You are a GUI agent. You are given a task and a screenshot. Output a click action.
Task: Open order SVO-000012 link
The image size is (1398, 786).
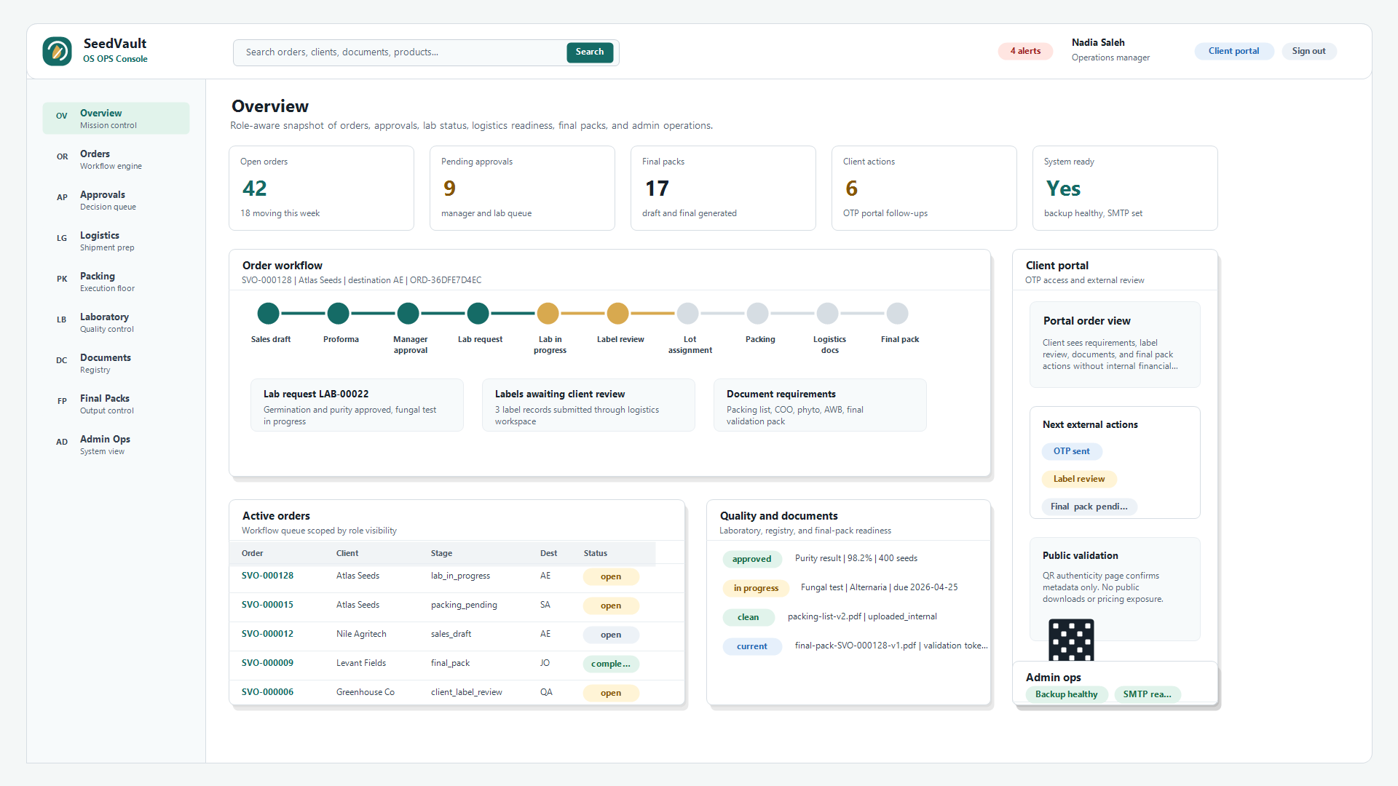(x=267, y=634)
